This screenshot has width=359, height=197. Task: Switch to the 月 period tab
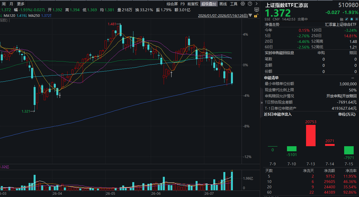tap(11, 4)
